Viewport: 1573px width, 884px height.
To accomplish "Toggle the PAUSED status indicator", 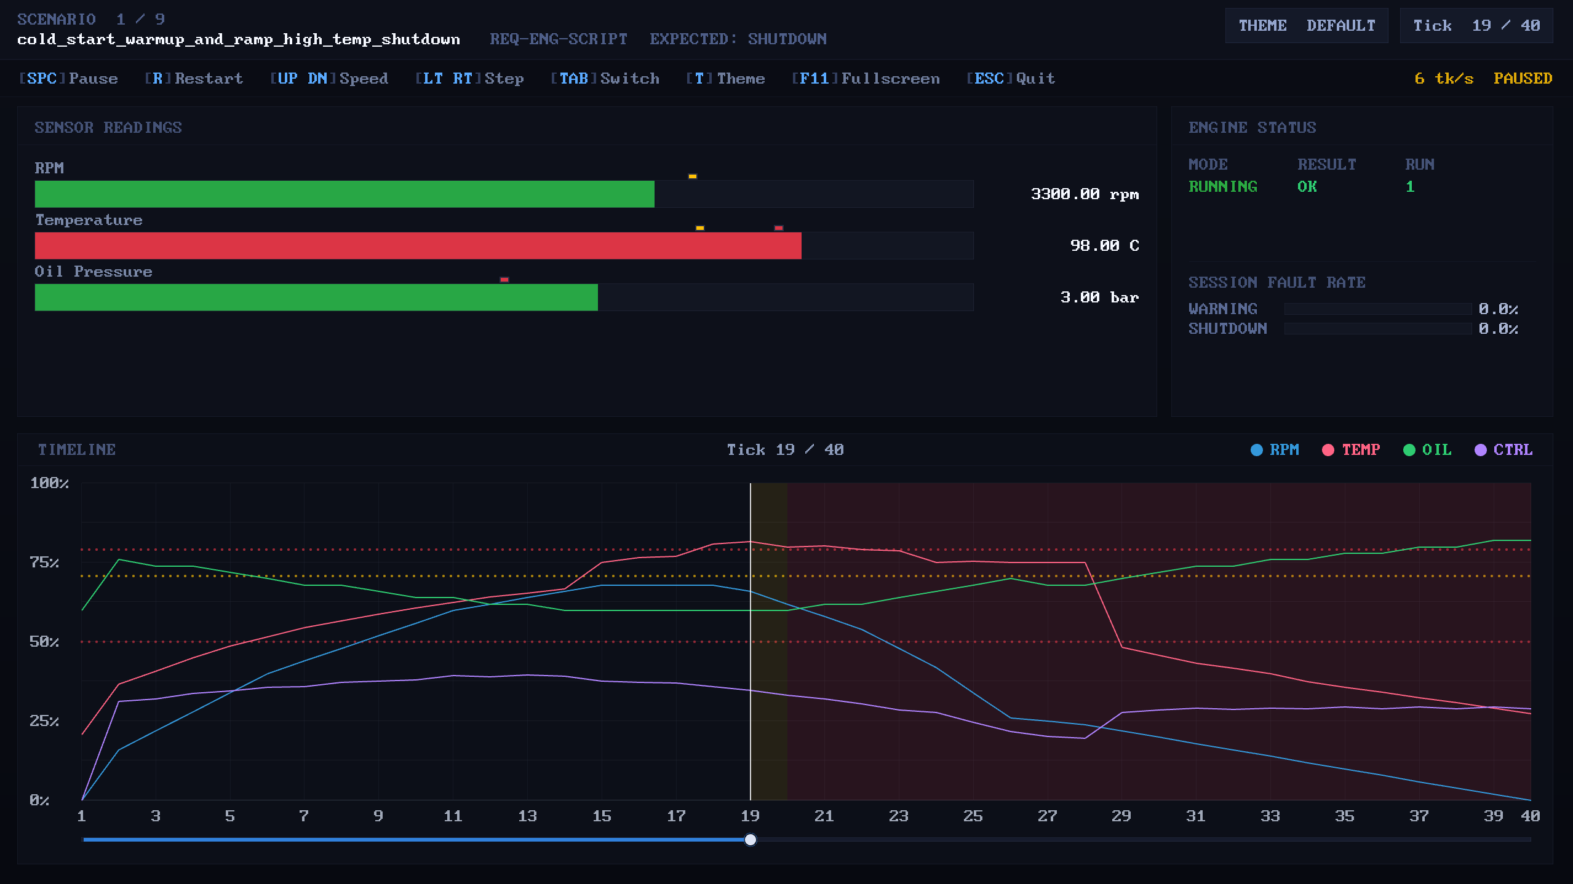I will pos(1523,79).
